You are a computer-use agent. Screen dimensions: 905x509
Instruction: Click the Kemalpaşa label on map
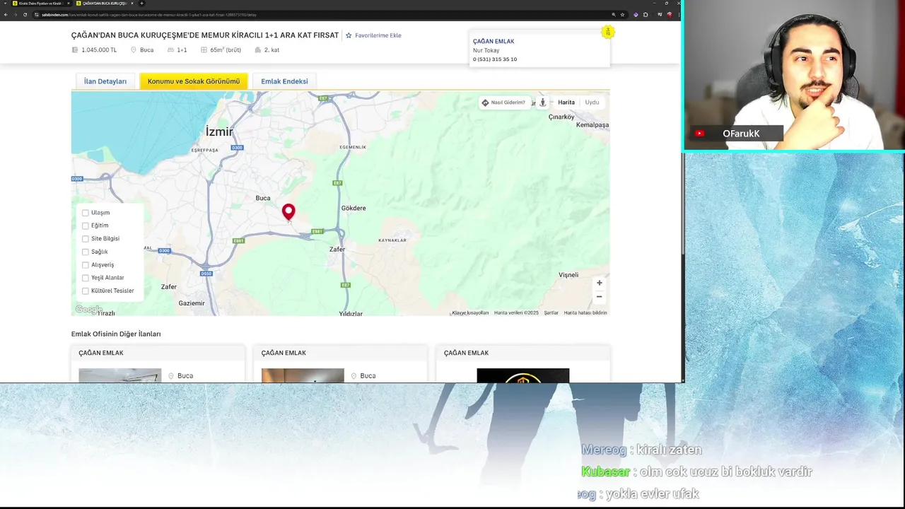[592, 124]
